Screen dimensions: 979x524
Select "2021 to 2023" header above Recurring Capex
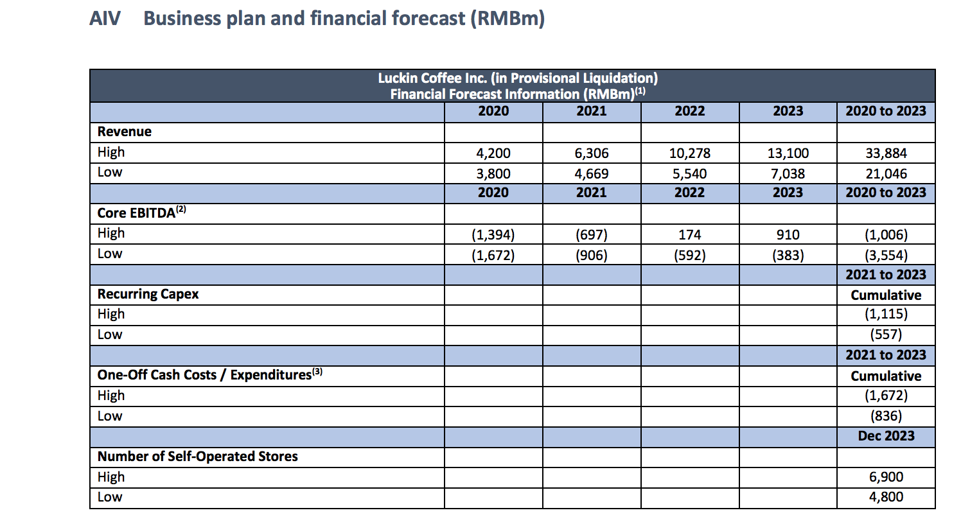886,275
